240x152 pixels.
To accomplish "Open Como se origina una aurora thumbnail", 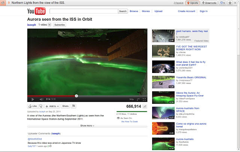I will tap(163, 128).
